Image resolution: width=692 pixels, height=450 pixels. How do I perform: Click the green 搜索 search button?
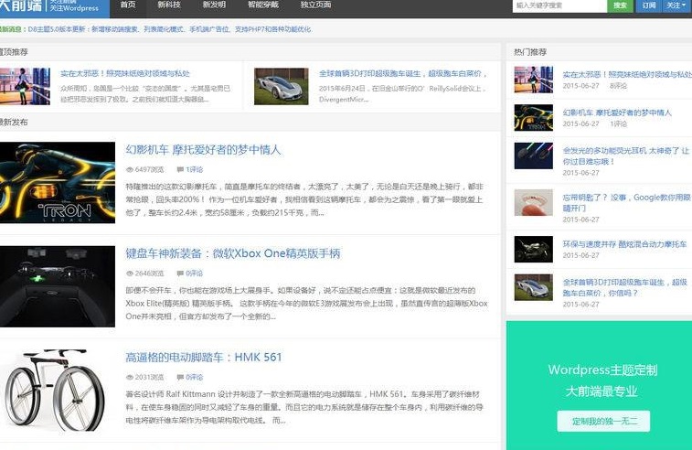[620, 5]
